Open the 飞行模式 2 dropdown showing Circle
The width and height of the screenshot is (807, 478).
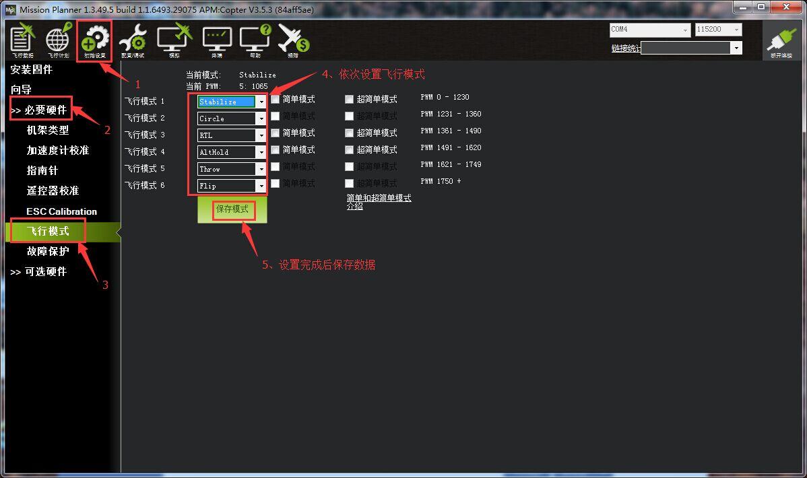tap(261, 118)
